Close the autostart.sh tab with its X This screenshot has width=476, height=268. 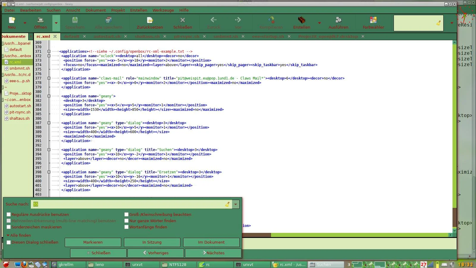coord(126,36)
